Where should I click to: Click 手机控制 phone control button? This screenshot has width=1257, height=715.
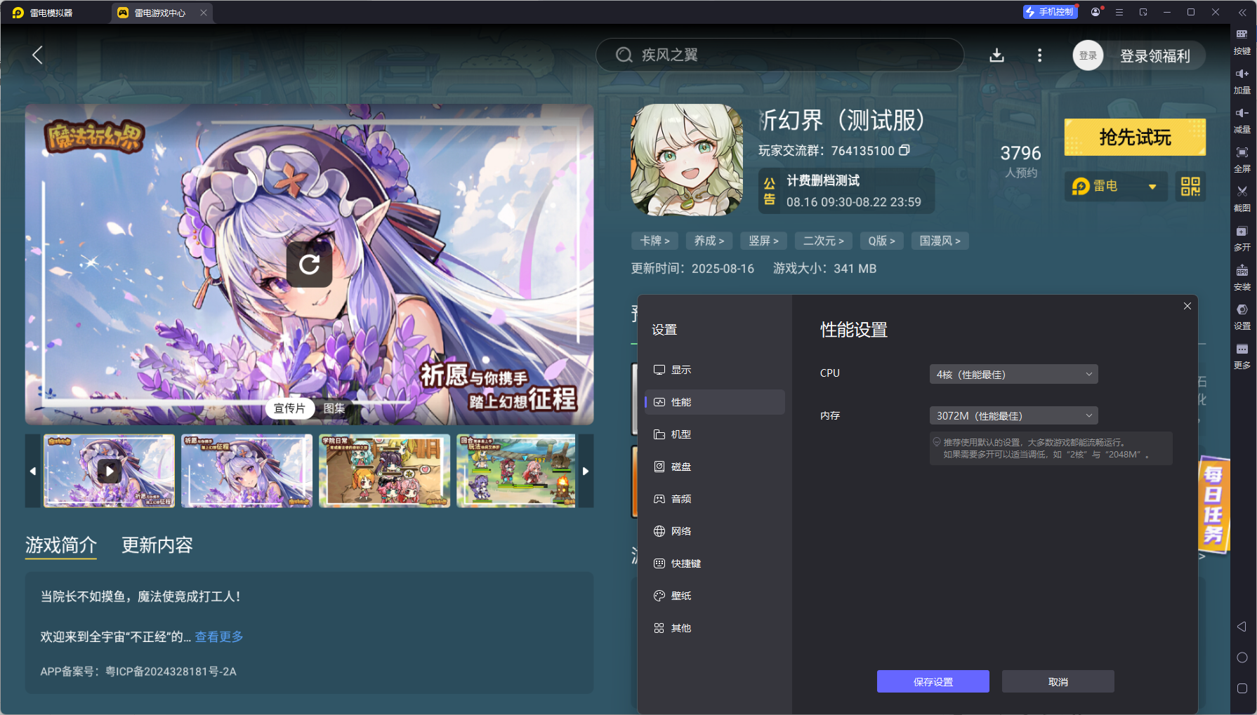click(x=1050, y=12)
